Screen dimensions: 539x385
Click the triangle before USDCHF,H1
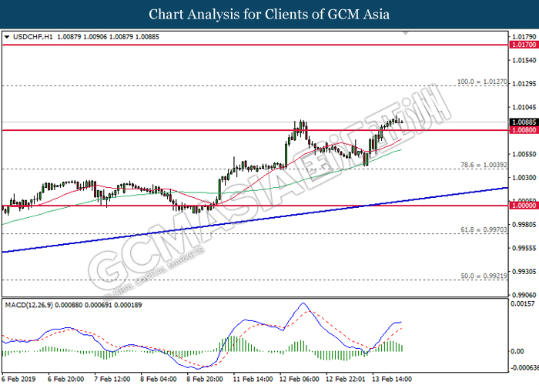point(6,37)
